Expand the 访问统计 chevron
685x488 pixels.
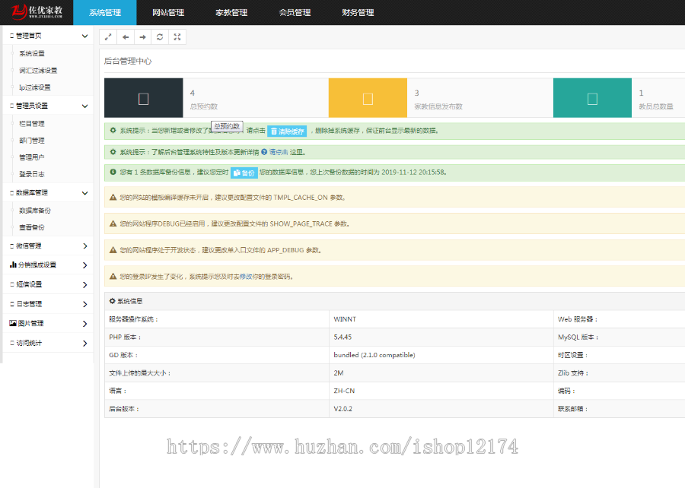85,344
